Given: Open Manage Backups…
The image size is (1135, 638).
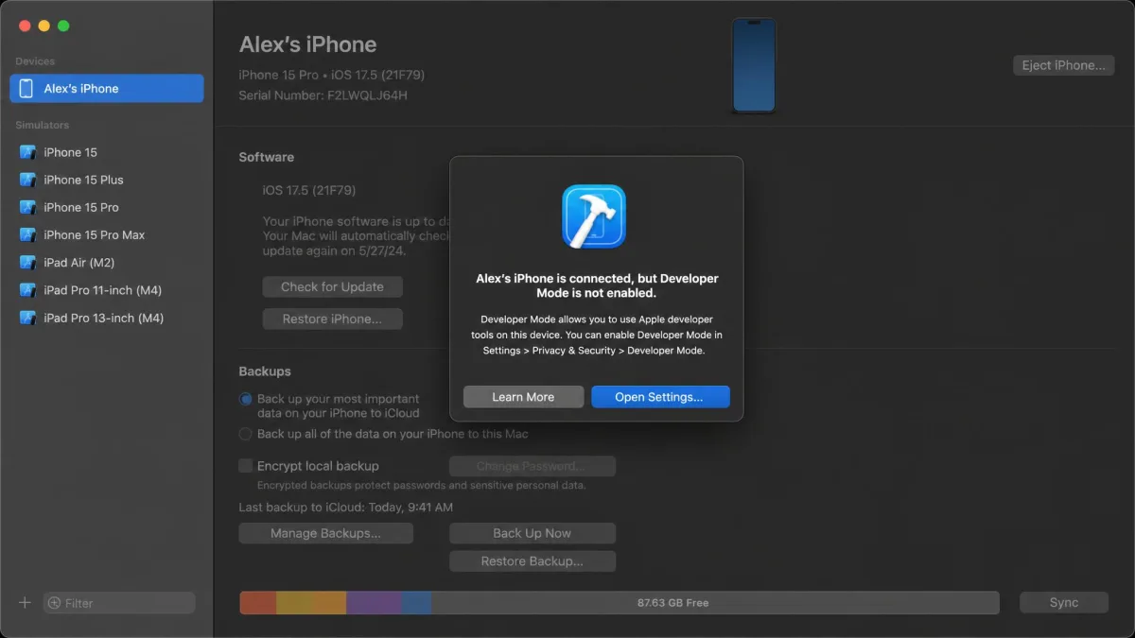Looking at the screenshot, I should pyautogui.click(x=325, y=533).
